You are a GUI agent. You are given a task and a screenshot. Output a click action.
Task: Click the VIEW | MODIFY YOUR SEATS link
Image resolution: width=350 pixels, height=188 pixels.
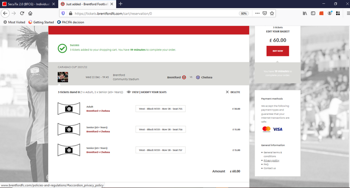149,92
